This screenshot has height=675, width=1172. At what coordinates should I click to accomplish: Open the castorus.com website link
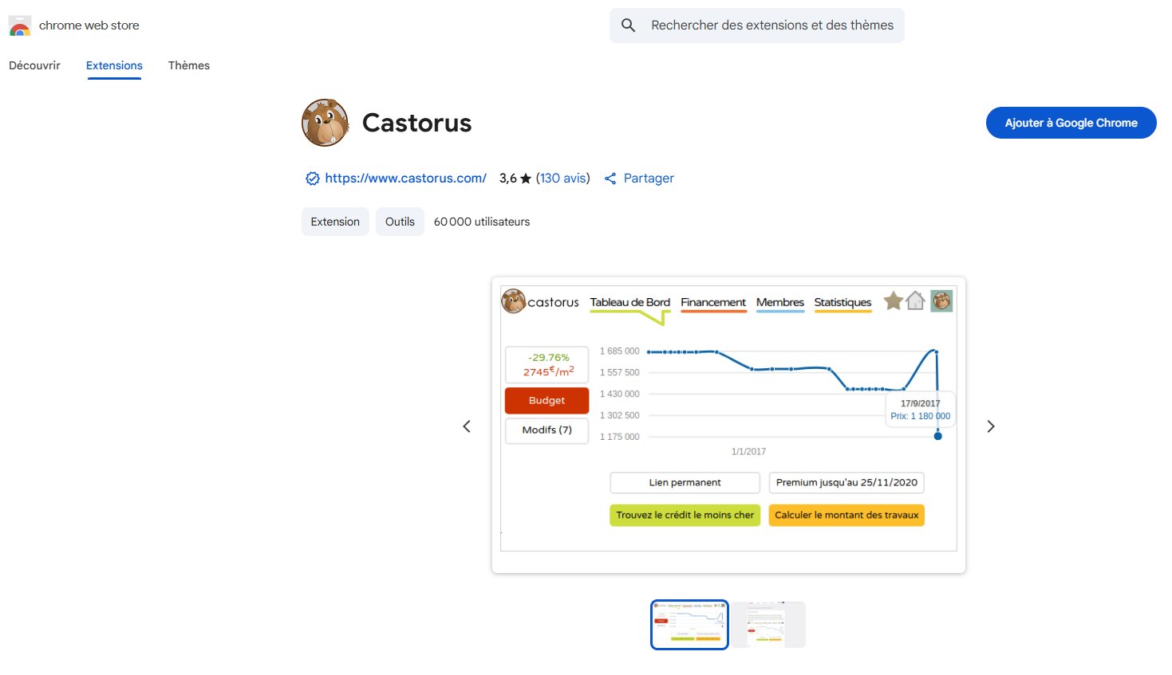tap(405, 178)
